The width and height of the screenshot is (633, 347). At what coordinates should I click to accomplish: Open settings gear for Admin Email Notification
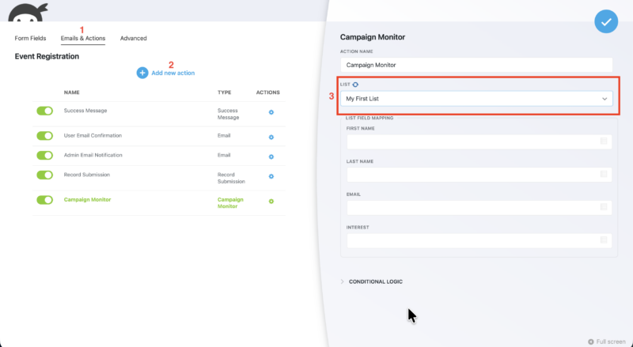coord(271,157)
